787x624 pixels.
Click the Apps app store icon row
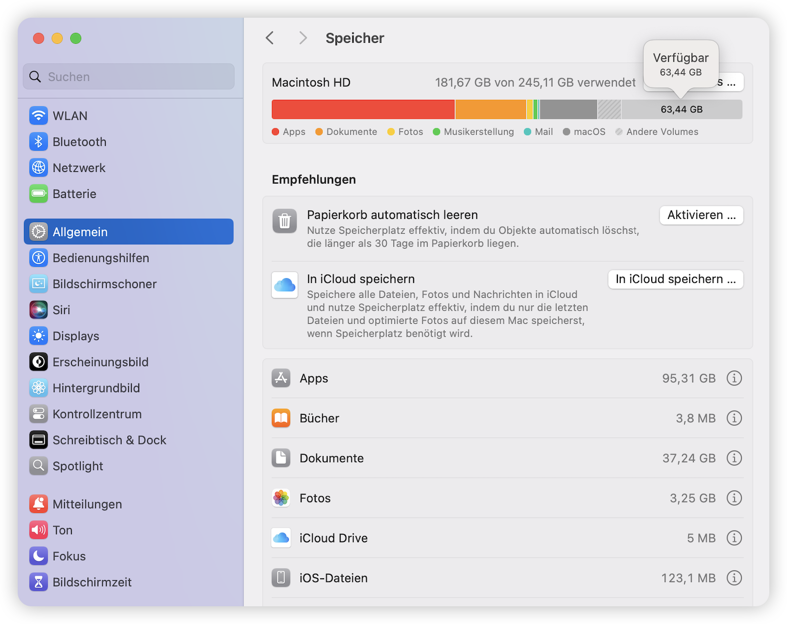[x=281, y=378]
